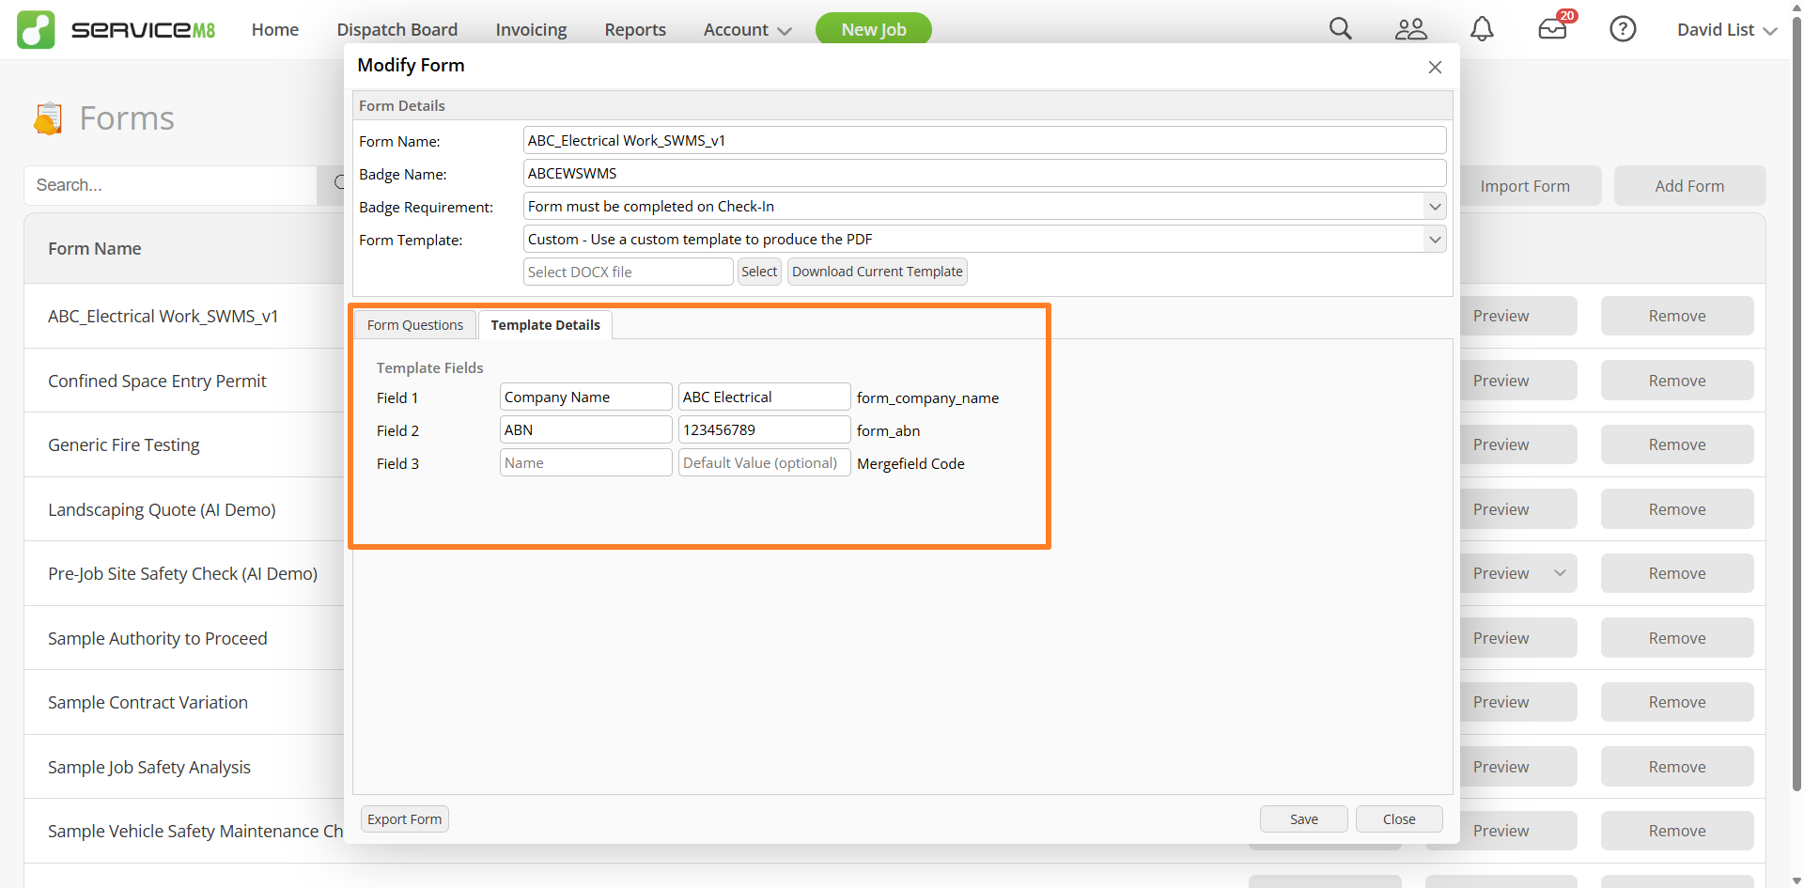
Task: Select Sample Authority to Proceed row
Action: pos(158,638)
